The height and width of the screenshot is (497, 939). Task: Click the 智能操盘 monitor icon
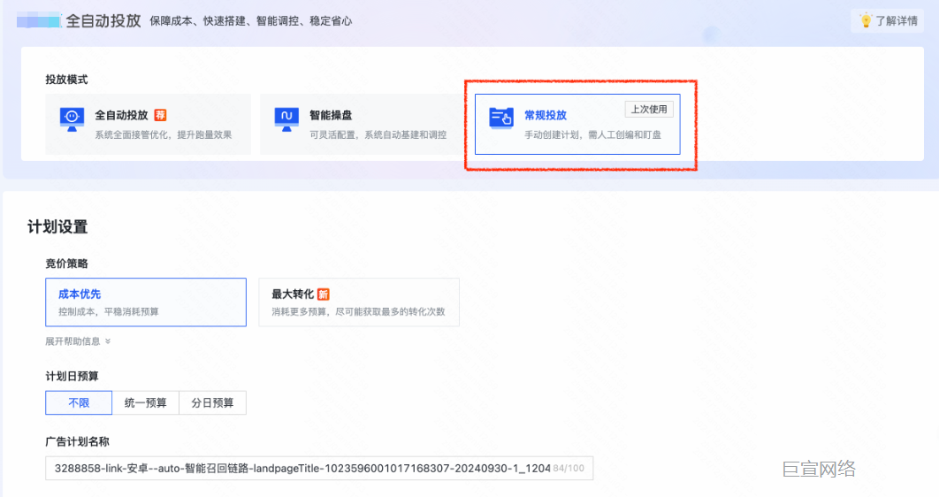pos(286,119)
